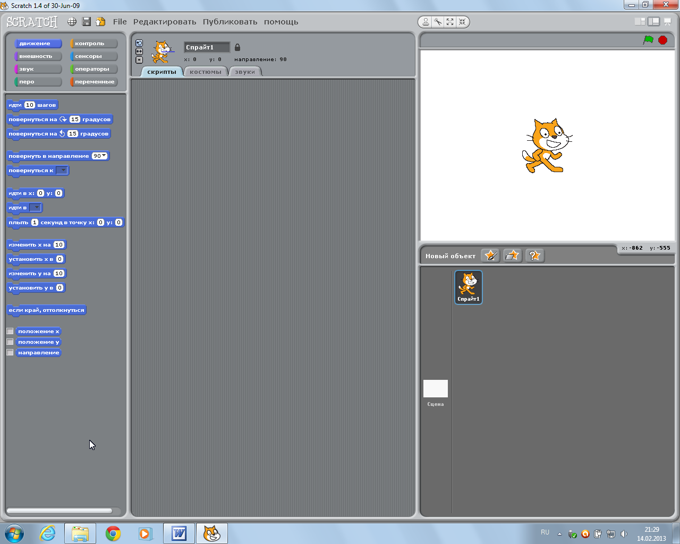
Task: Open the Редактировать menu
Action: click(165, 22)
